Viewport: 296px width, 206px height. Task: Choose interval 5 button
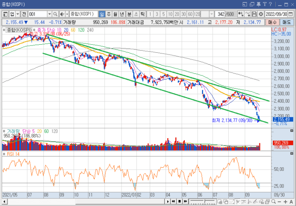[x=163, y=14]
